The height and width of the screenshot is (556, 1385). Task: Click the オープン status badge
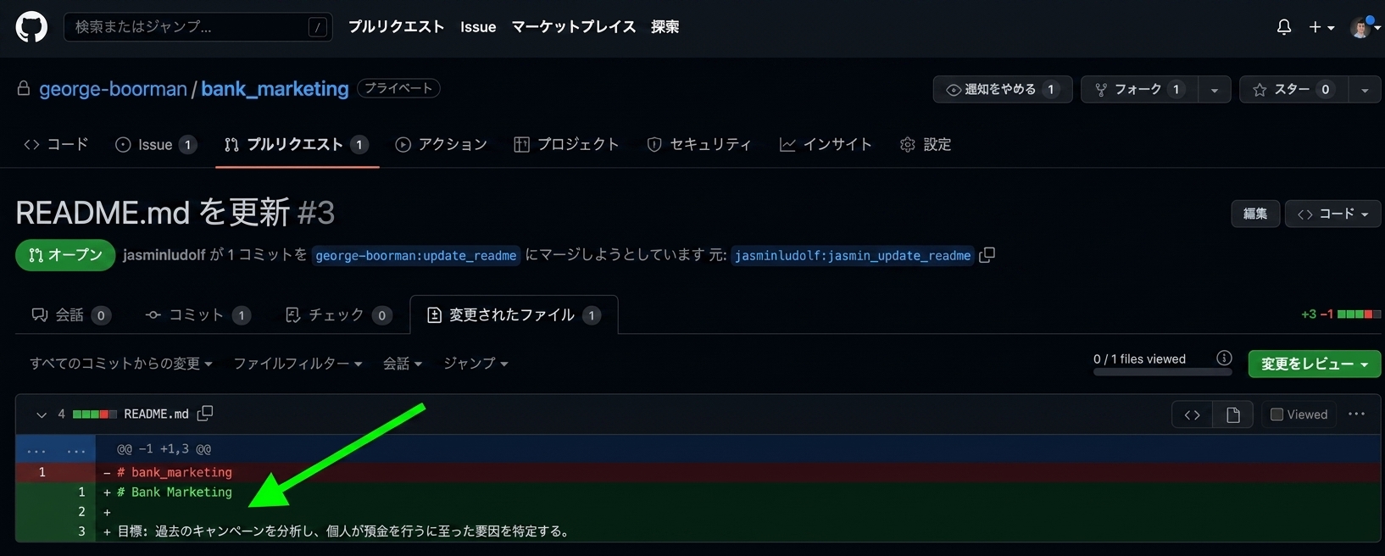(x=65, y=255)
